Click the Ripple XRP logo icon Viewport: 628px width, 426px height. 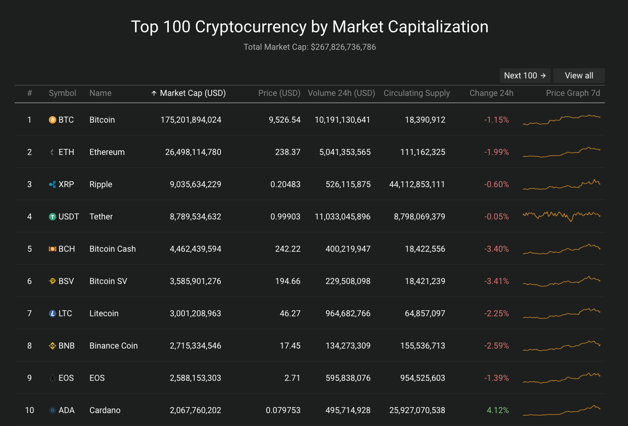tap(53, 184)
